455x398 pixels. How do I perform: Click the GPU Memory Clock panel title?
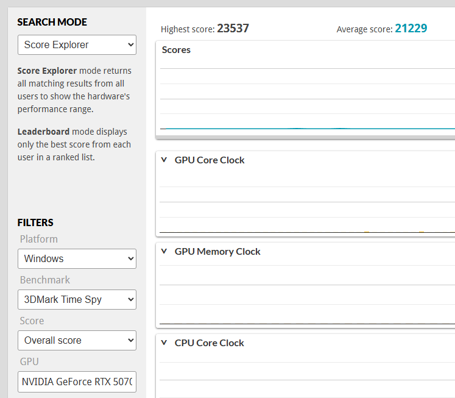(217, 252)
